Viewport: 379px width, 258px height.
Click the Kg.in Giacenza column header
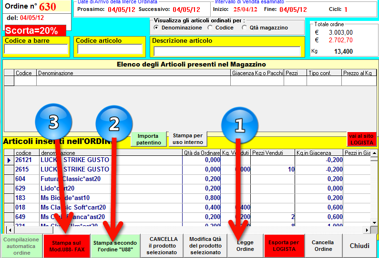coord(319,153)
